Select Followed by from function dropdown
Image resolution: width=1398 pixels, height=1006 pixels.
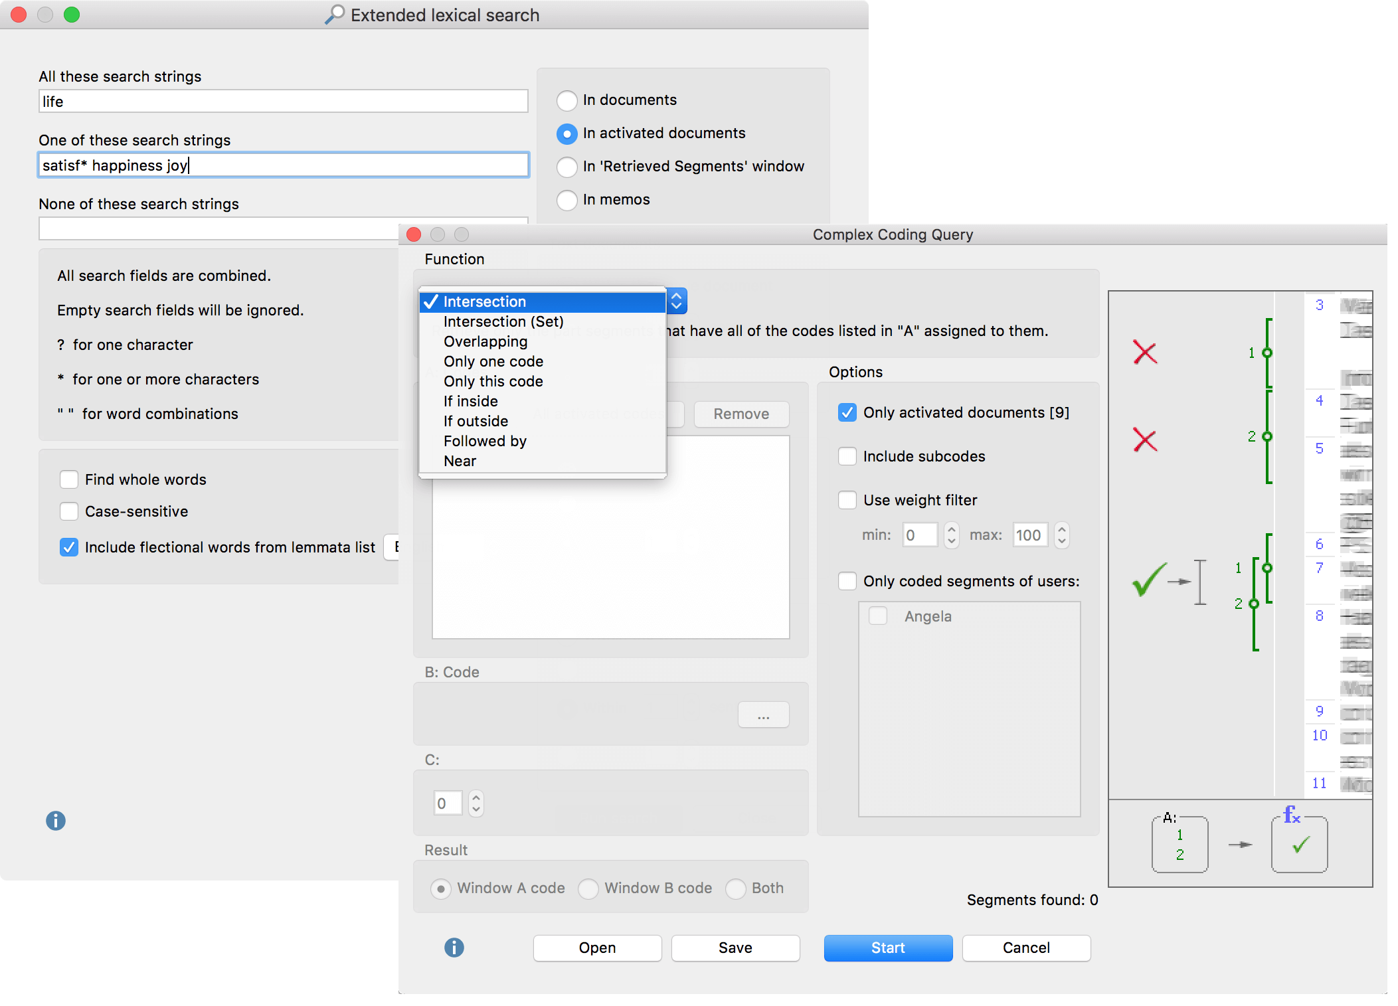[x=485, y=441]
